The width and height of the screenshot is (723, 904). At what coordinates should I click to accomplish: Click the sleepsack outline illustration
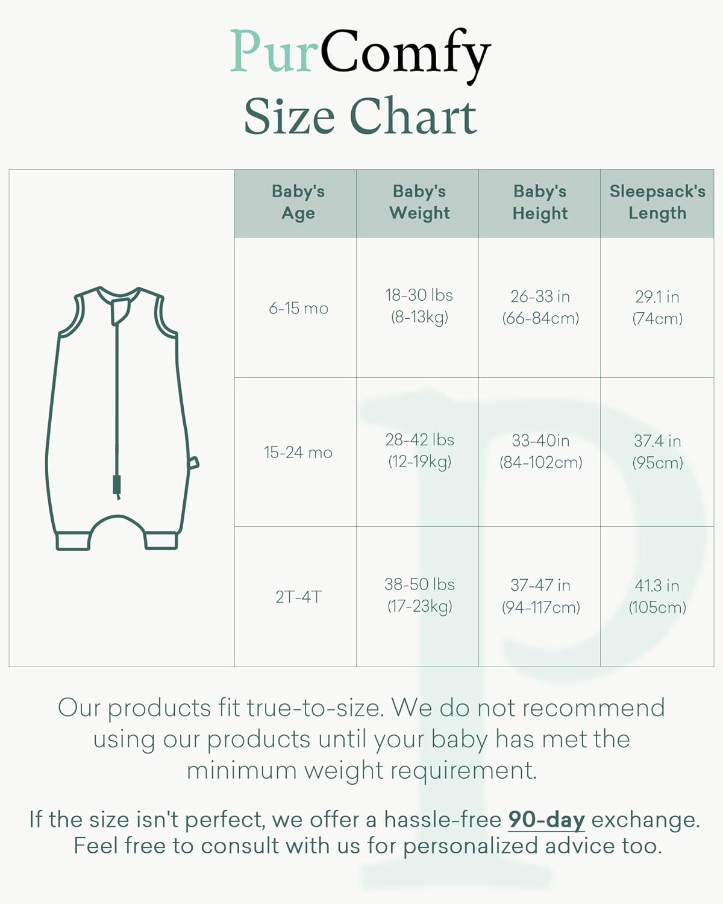[x=122, y=418]
